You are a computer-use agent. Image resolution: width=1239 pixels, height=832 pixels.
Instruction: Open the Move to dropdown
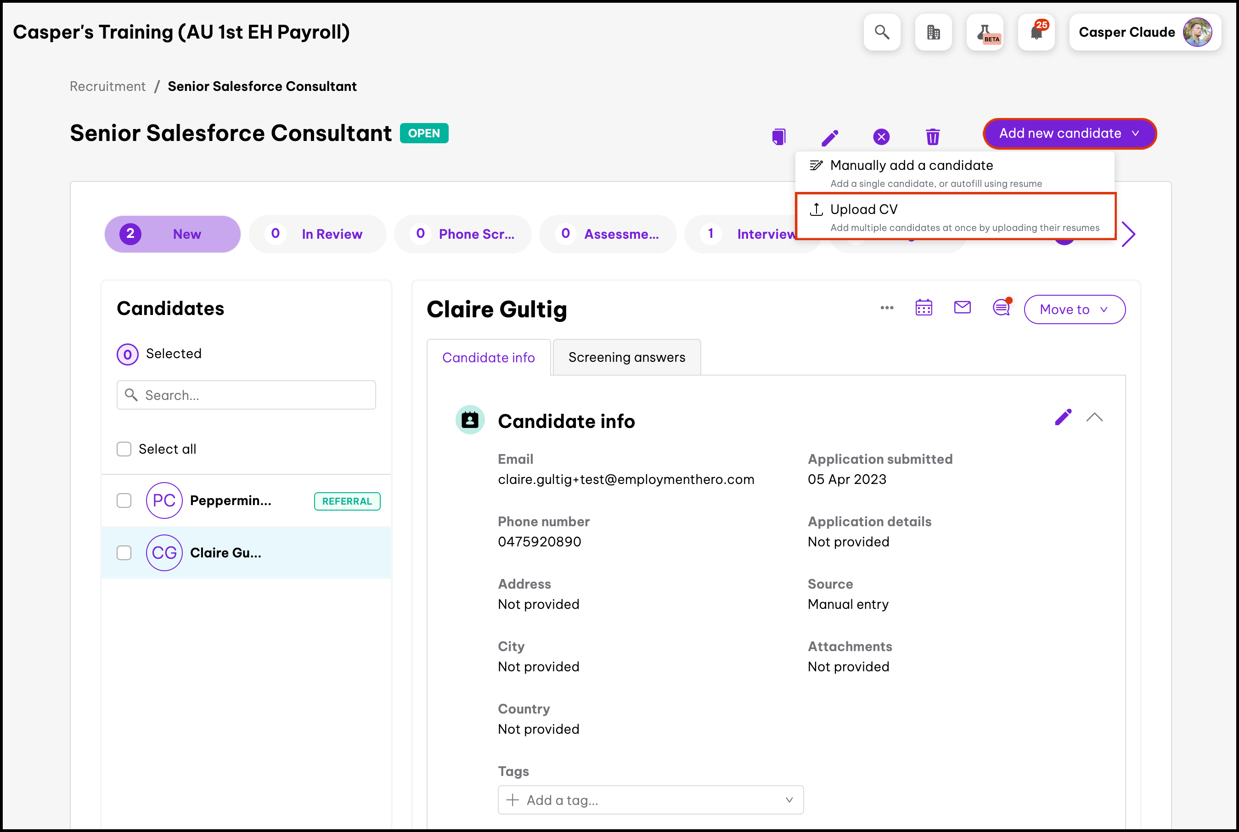(x=1074, y=309)
